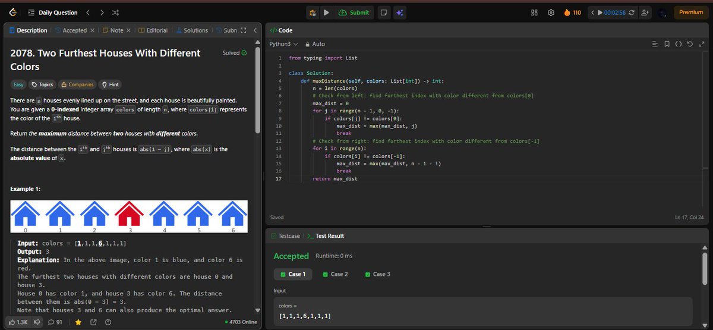The image size is (713, 330).
Task: Toggle the favorite star
Action: point(78,322)
